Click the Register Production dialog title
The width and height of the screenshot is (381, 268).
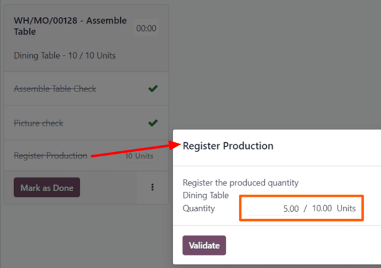[228, 146]
